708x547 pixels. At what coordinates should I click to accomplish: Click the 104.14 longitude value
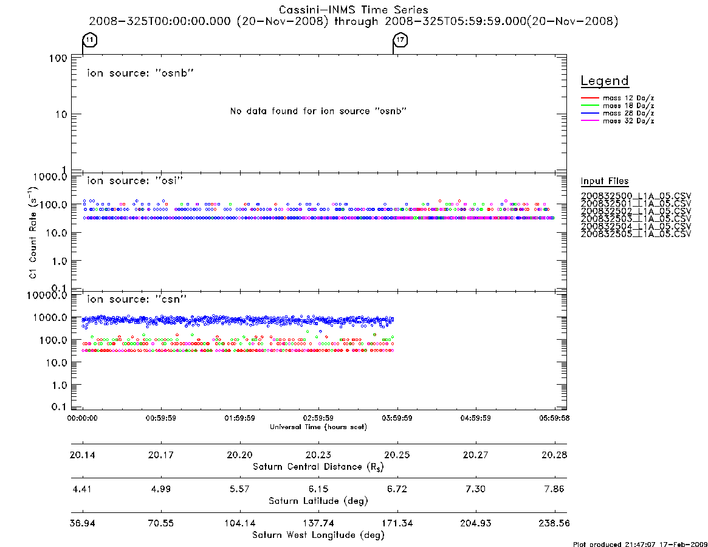coord(240,523)
